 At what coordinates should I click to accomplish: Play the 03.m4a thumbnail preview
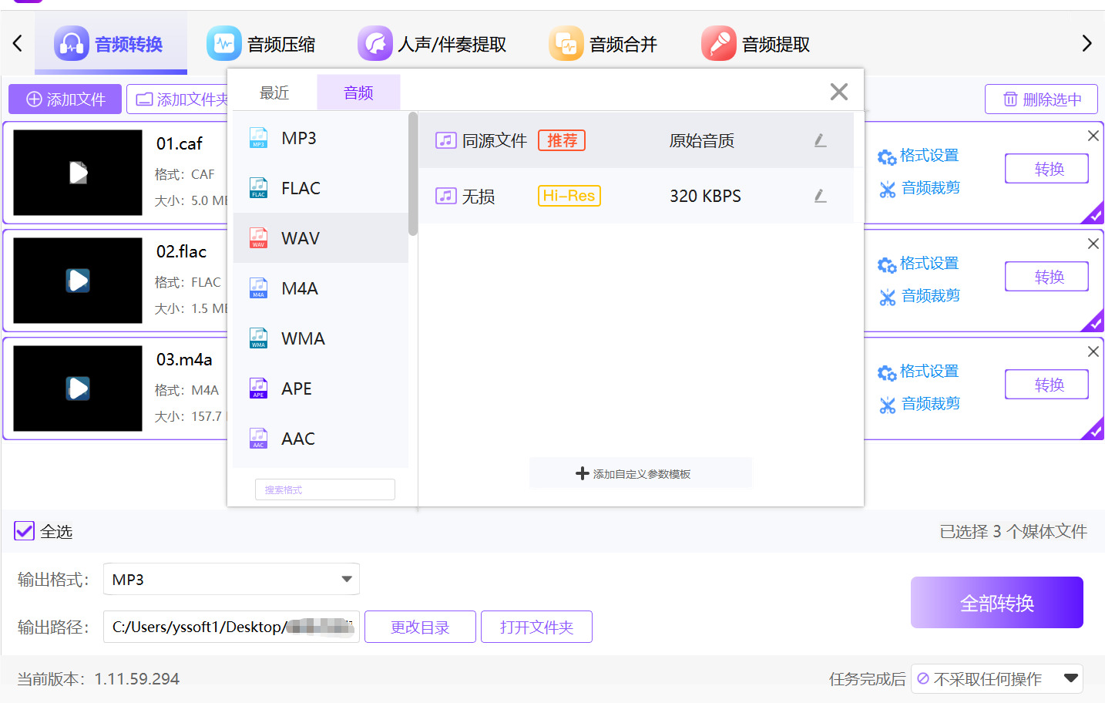point(78,388)
